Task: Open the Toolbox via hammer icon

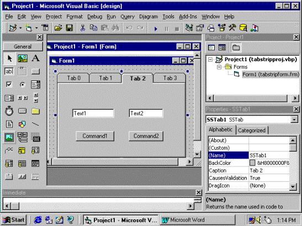Action: point(232,28)
